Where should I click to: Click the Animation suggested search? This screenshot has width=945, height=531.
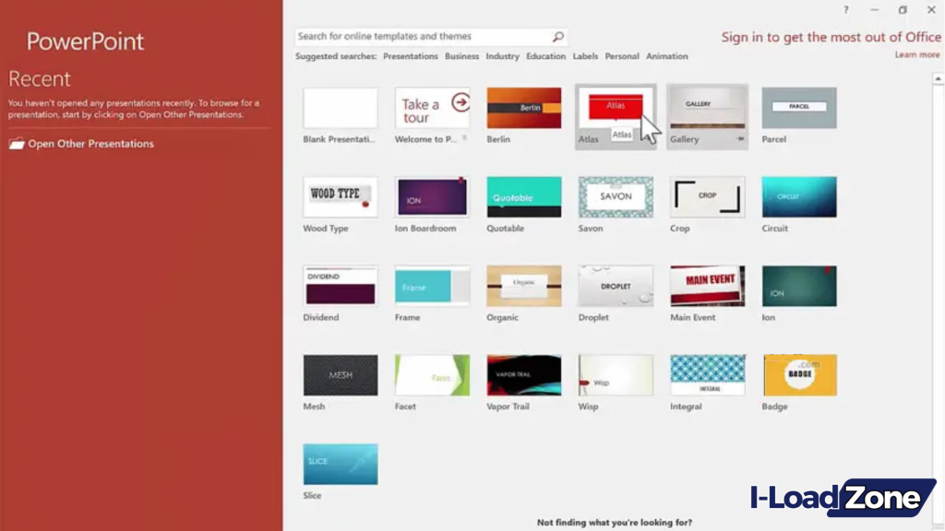coord(666,55)
